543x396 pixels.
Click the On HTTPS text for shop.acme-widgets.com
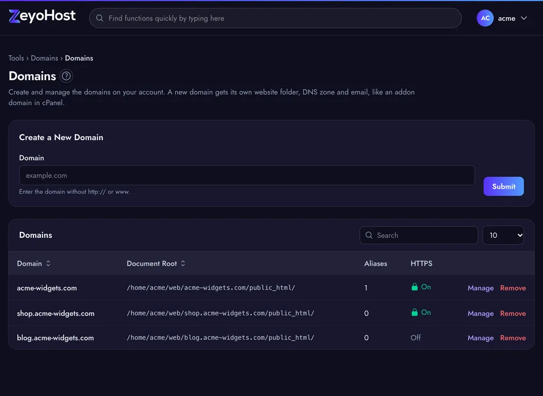[x=426, y=312]
